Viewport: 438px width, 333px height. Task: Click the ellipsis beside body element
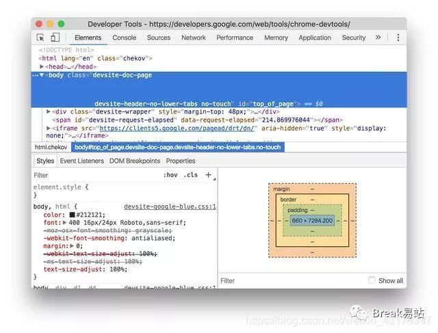click(35, 75)
